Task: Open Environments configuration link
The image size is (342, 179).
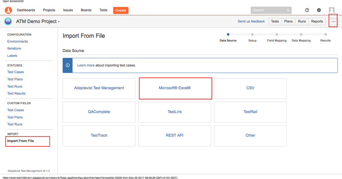Action: pos(17,41)
